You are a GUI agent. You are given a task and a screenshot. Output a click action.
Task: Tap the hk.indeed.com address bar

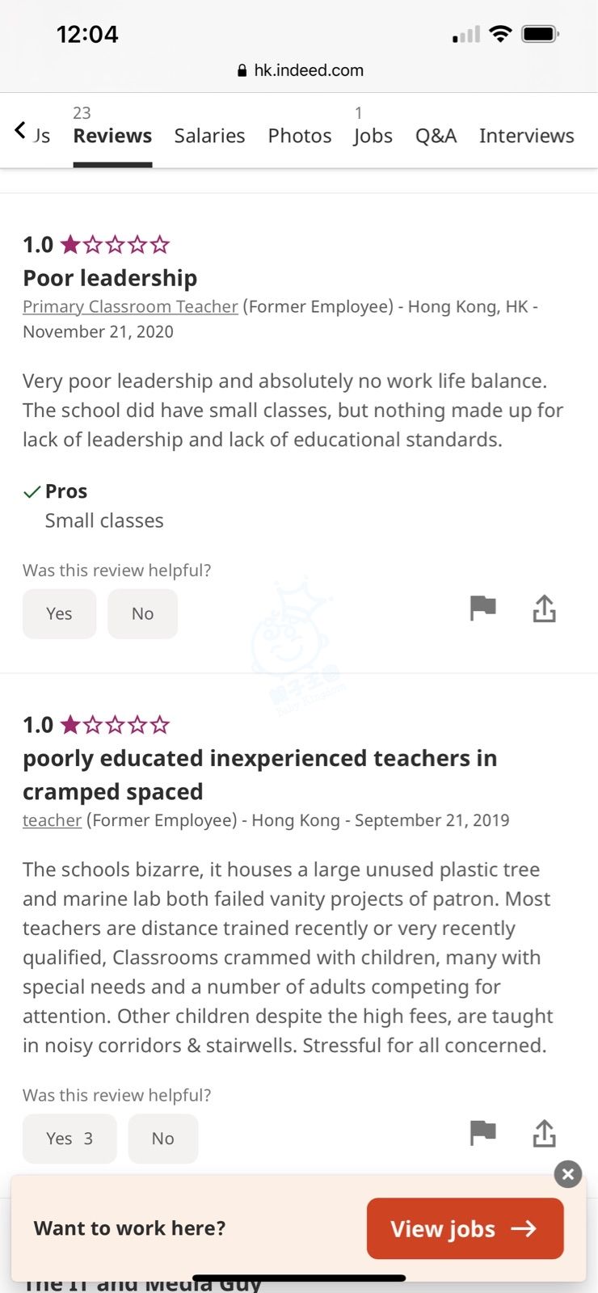[x=309, y=70]
